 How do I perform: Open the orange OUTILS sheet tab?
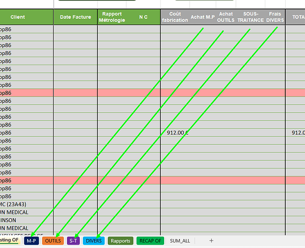[x=53, y=241]
